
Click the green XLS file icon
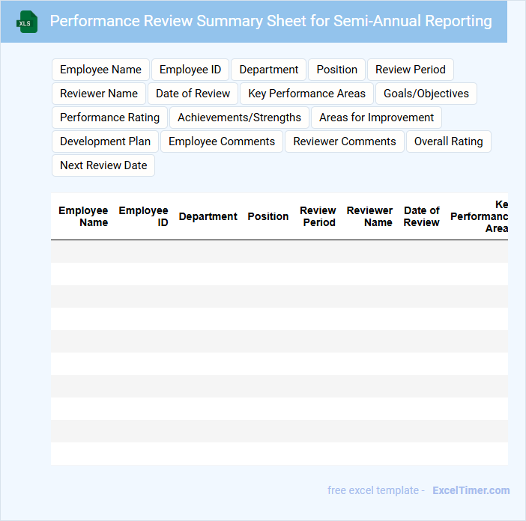(x=26, y=22)
